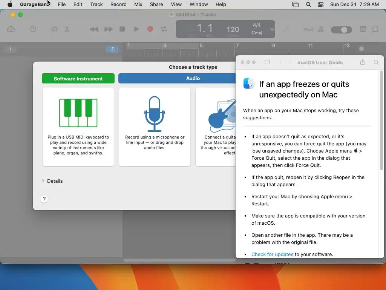The image size is (386, 290).
Task: Open the Editors scissors icon
Action: tap(67, 29)
